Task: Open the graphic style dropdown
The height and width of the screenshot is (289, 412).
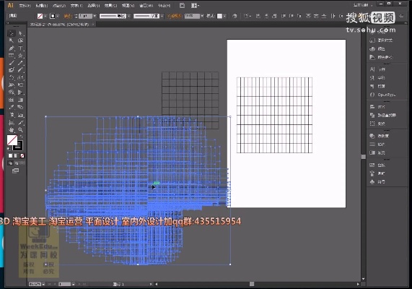Action: (x=225, y=17)
